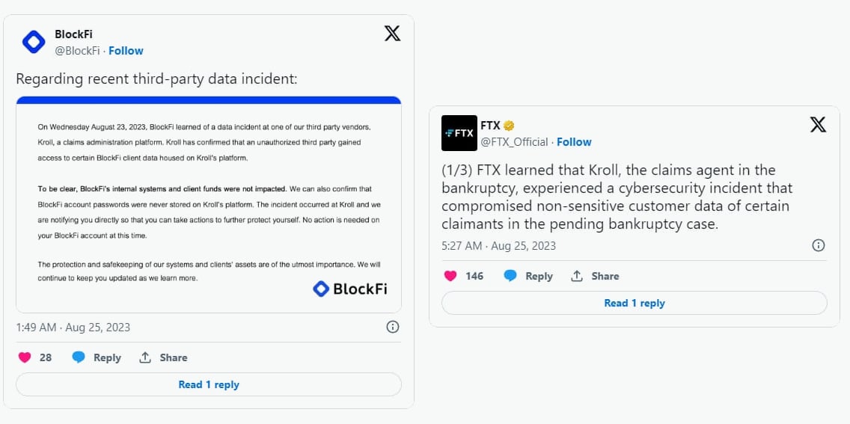Follow the @BlockFi account

[126, 50]
